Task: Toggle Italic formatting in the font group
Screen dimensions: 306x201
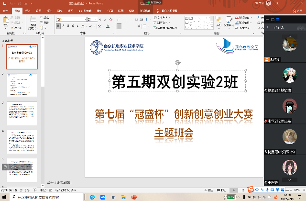Action: point(63,26)
